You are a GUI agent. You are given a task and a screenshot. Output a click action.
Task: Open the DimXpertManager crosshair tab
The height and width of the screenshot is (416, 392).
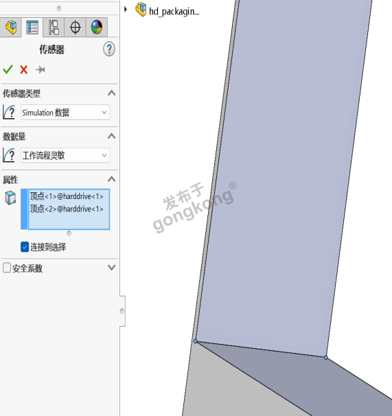pyautogui.click(x=75, y=27)
